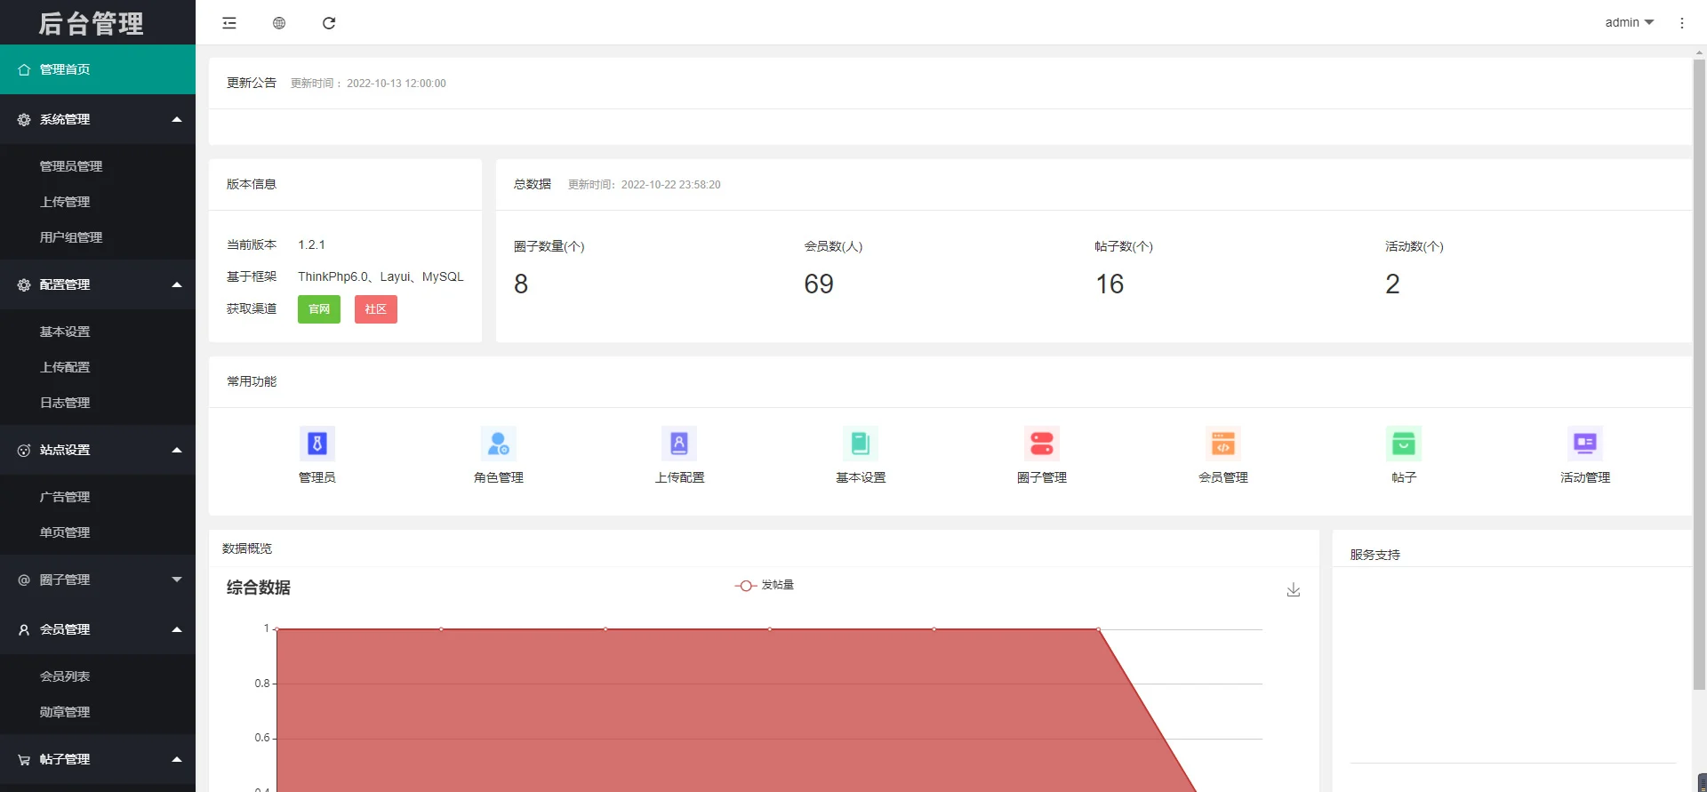Expand the 圈子管理 sidebar menu
This screenshot has width=1707, height=792.
point(98,580)
